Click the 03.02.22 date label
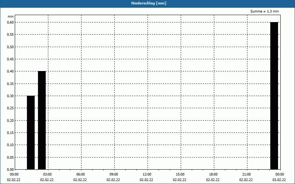Image resolution: width=295 pixels, height=184 pixels. (x=279, y=180)
